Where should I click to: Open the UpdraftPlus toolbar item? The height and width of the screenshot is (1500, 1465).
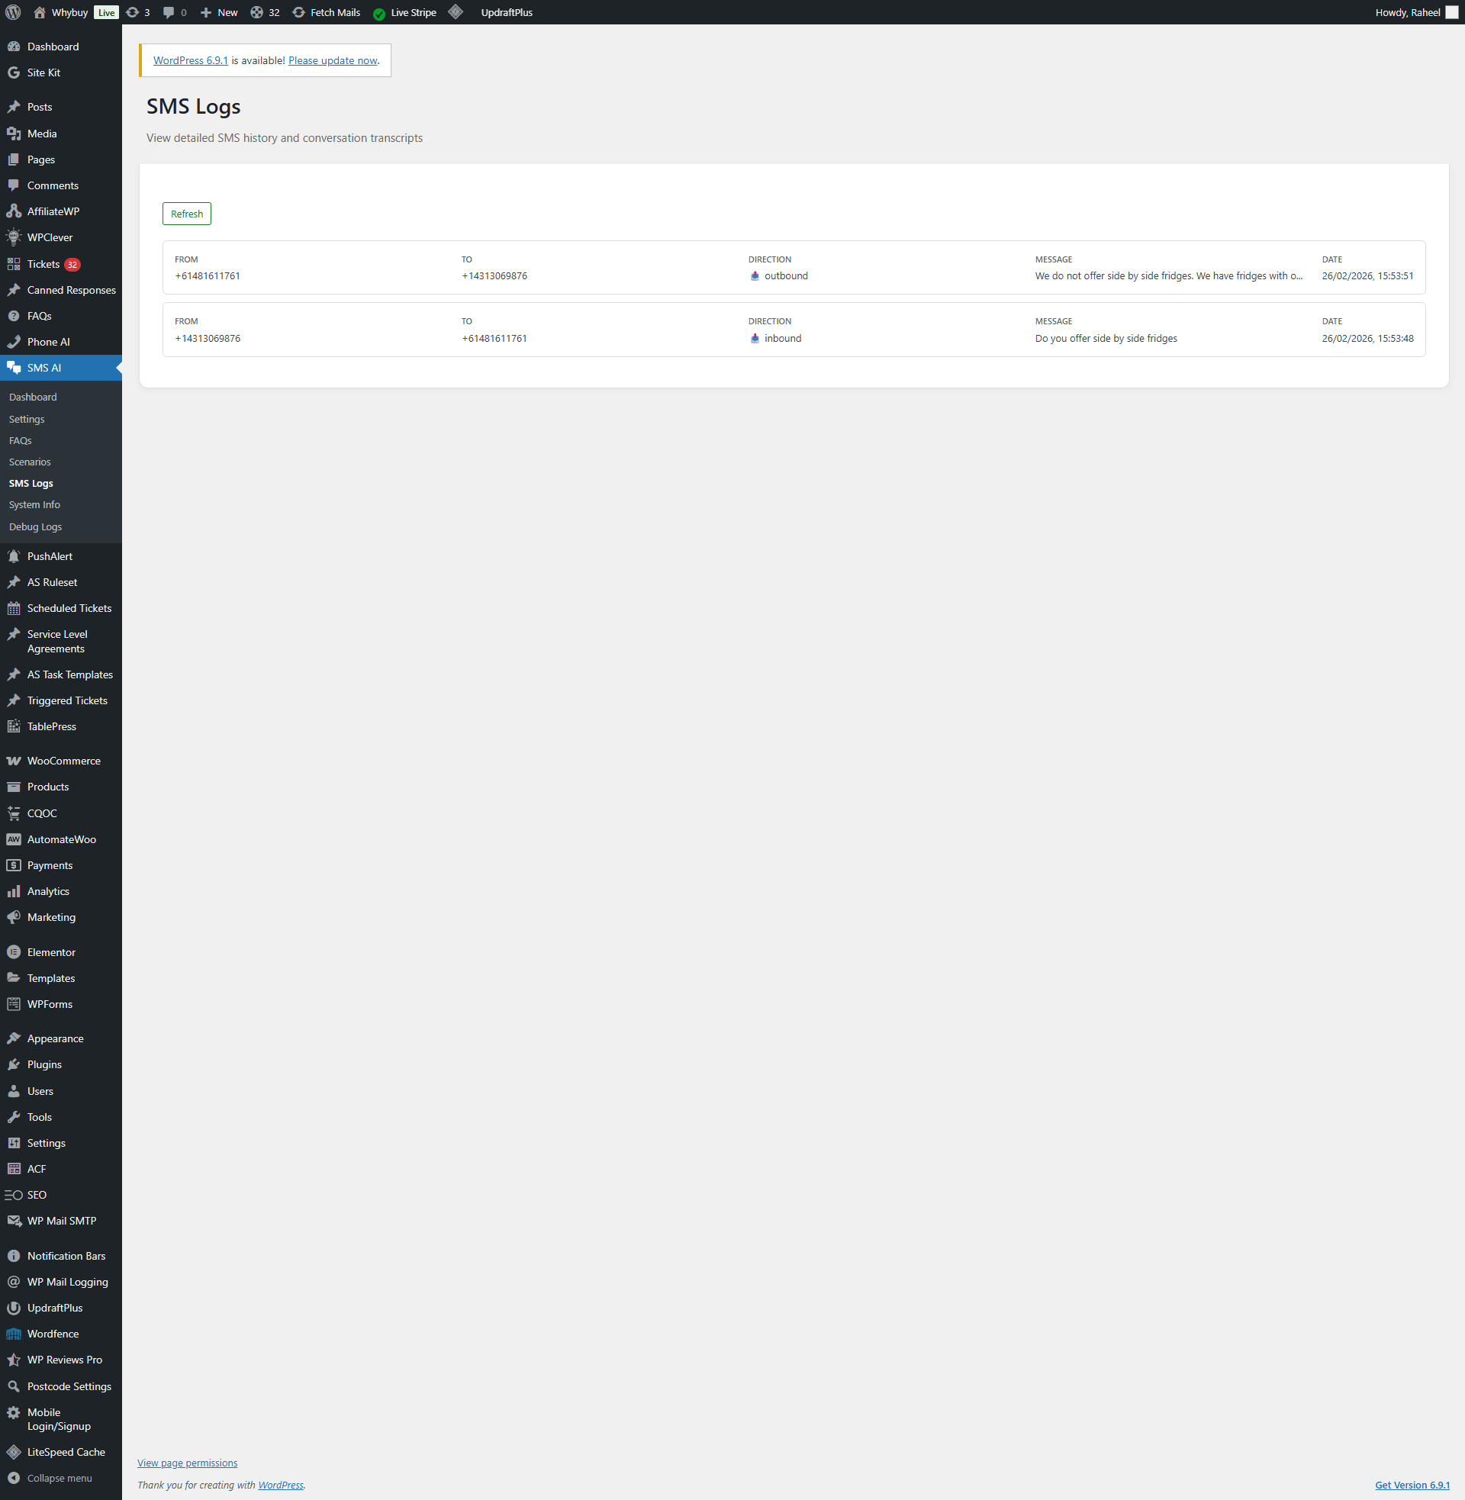[507, 12]
